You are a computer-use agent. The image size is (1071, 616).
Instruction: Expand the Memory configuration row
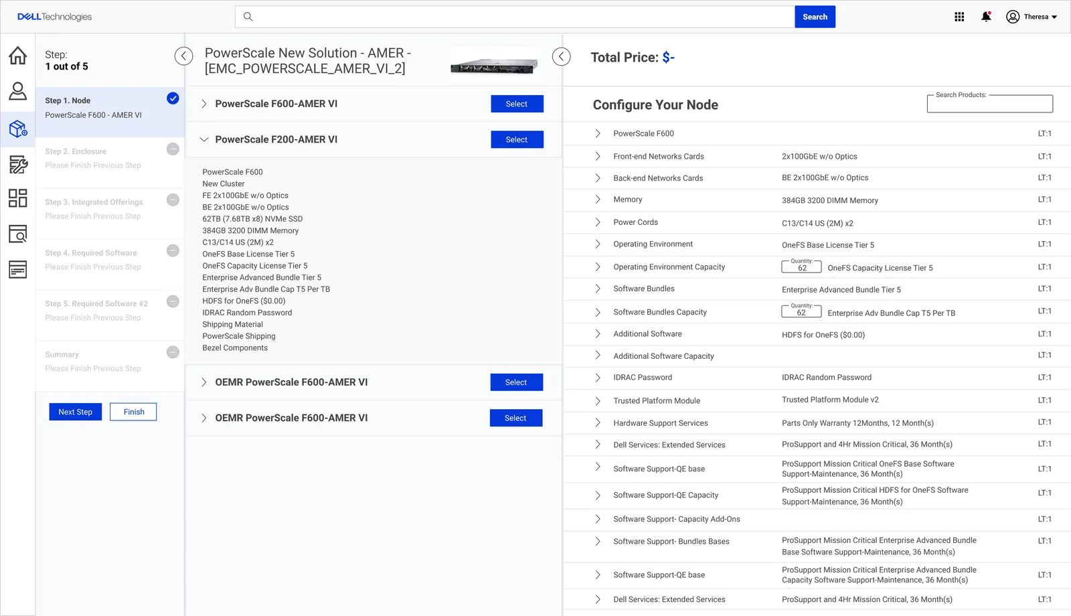coord(598,200)
